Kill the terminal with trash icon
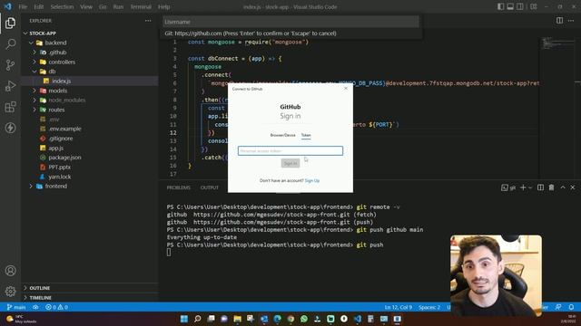Screen dimensions: 581x326 (x=551, y=187)
